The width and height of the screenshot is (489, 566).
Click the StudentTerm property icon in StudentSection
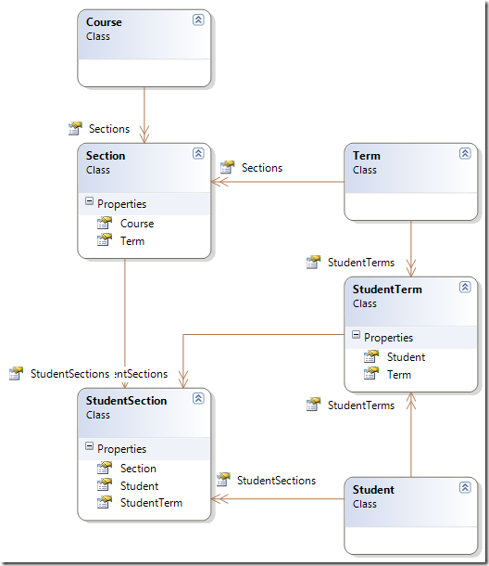105,502
